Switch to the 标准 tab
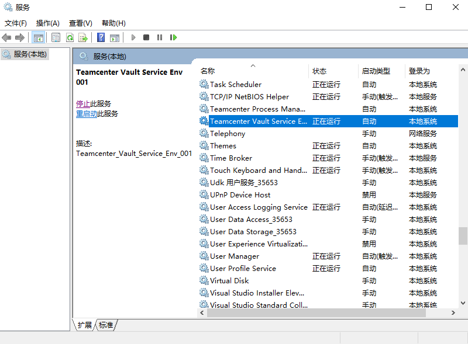 click(106, 325)
